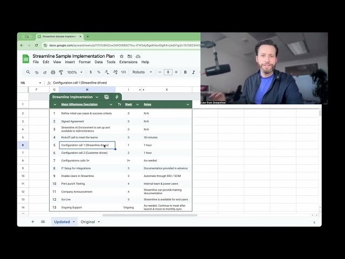The image size is (345, 259).
Task: Print the spreadsheet
Action: click(53, 72)
